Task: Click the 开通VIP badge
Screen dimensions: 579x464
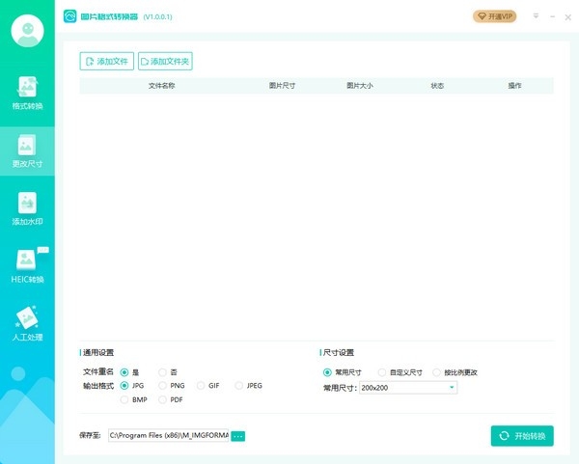Action: click(494, 16)
